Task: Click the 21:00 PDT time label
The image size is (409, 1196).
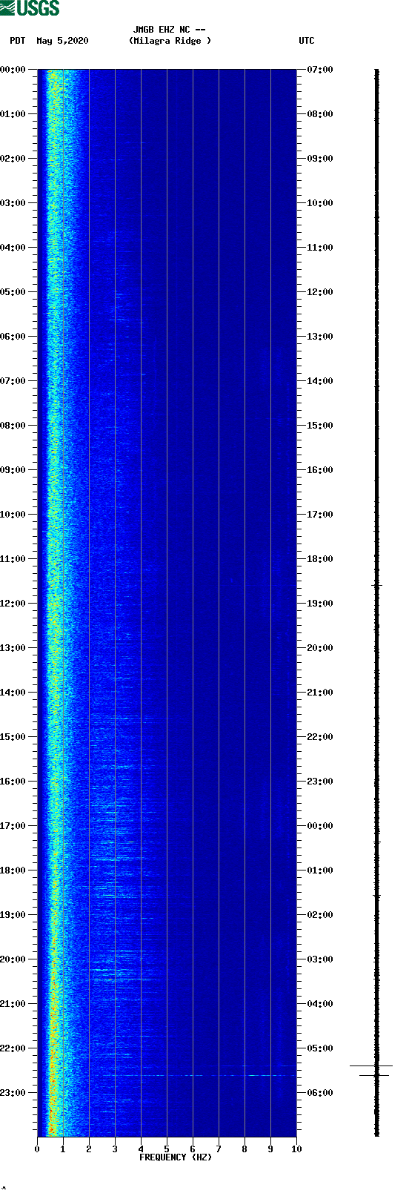Action: pos(13,1004)
